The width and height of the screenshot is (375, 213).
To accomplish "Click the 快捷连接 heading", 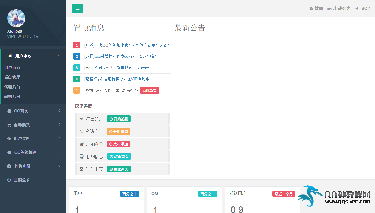I will [83, 106].
